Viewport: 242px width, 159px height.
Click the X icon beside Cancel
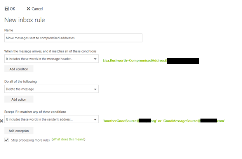pos(28,9)
